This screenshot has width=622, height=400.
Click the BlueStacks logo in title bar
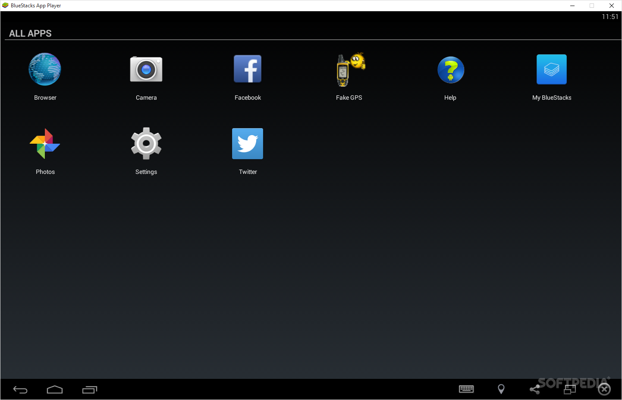pyautogui.click(x=5, y=6)
